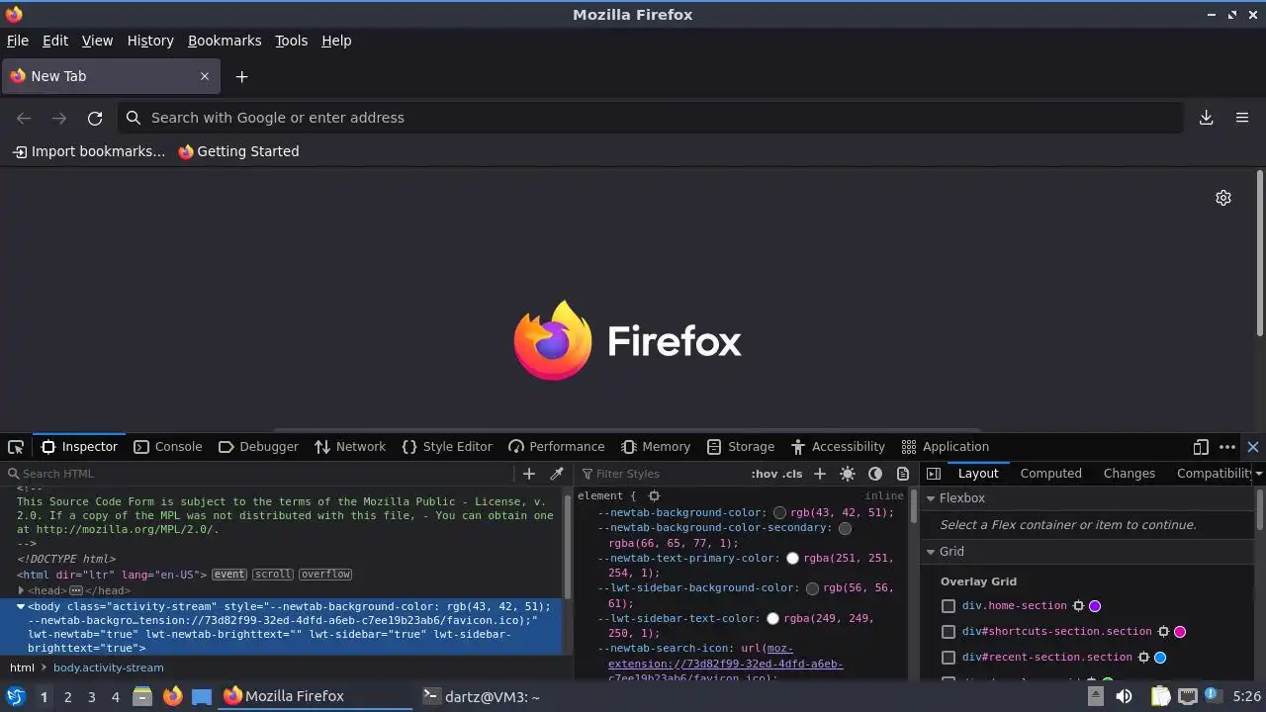Select element highlighter icon next to 'element {'
Viewport: 1266px width, 712px height.
click(x=654, y=495)
